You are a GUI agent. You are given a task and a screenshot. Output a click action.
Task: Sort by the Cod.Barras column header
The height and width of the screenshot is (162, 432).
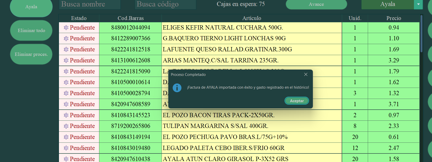(x=130, y=18)
